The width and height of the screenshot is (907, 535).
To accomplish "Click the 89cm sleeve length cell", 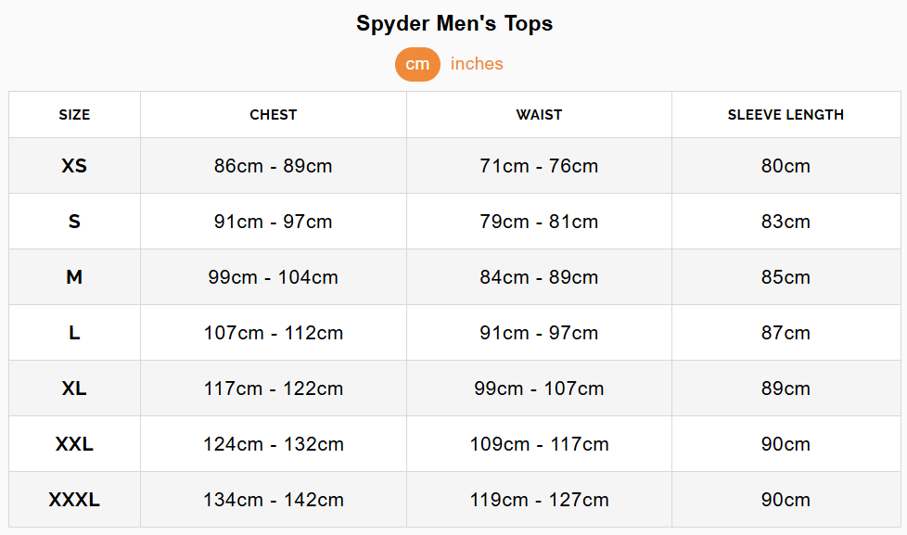I will [x=786, y=389].
